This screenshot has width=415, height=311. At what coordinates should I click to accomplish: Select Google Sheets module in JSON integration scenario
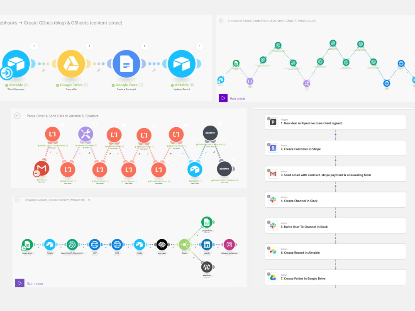pyautogui.click(x=236, y=63)
